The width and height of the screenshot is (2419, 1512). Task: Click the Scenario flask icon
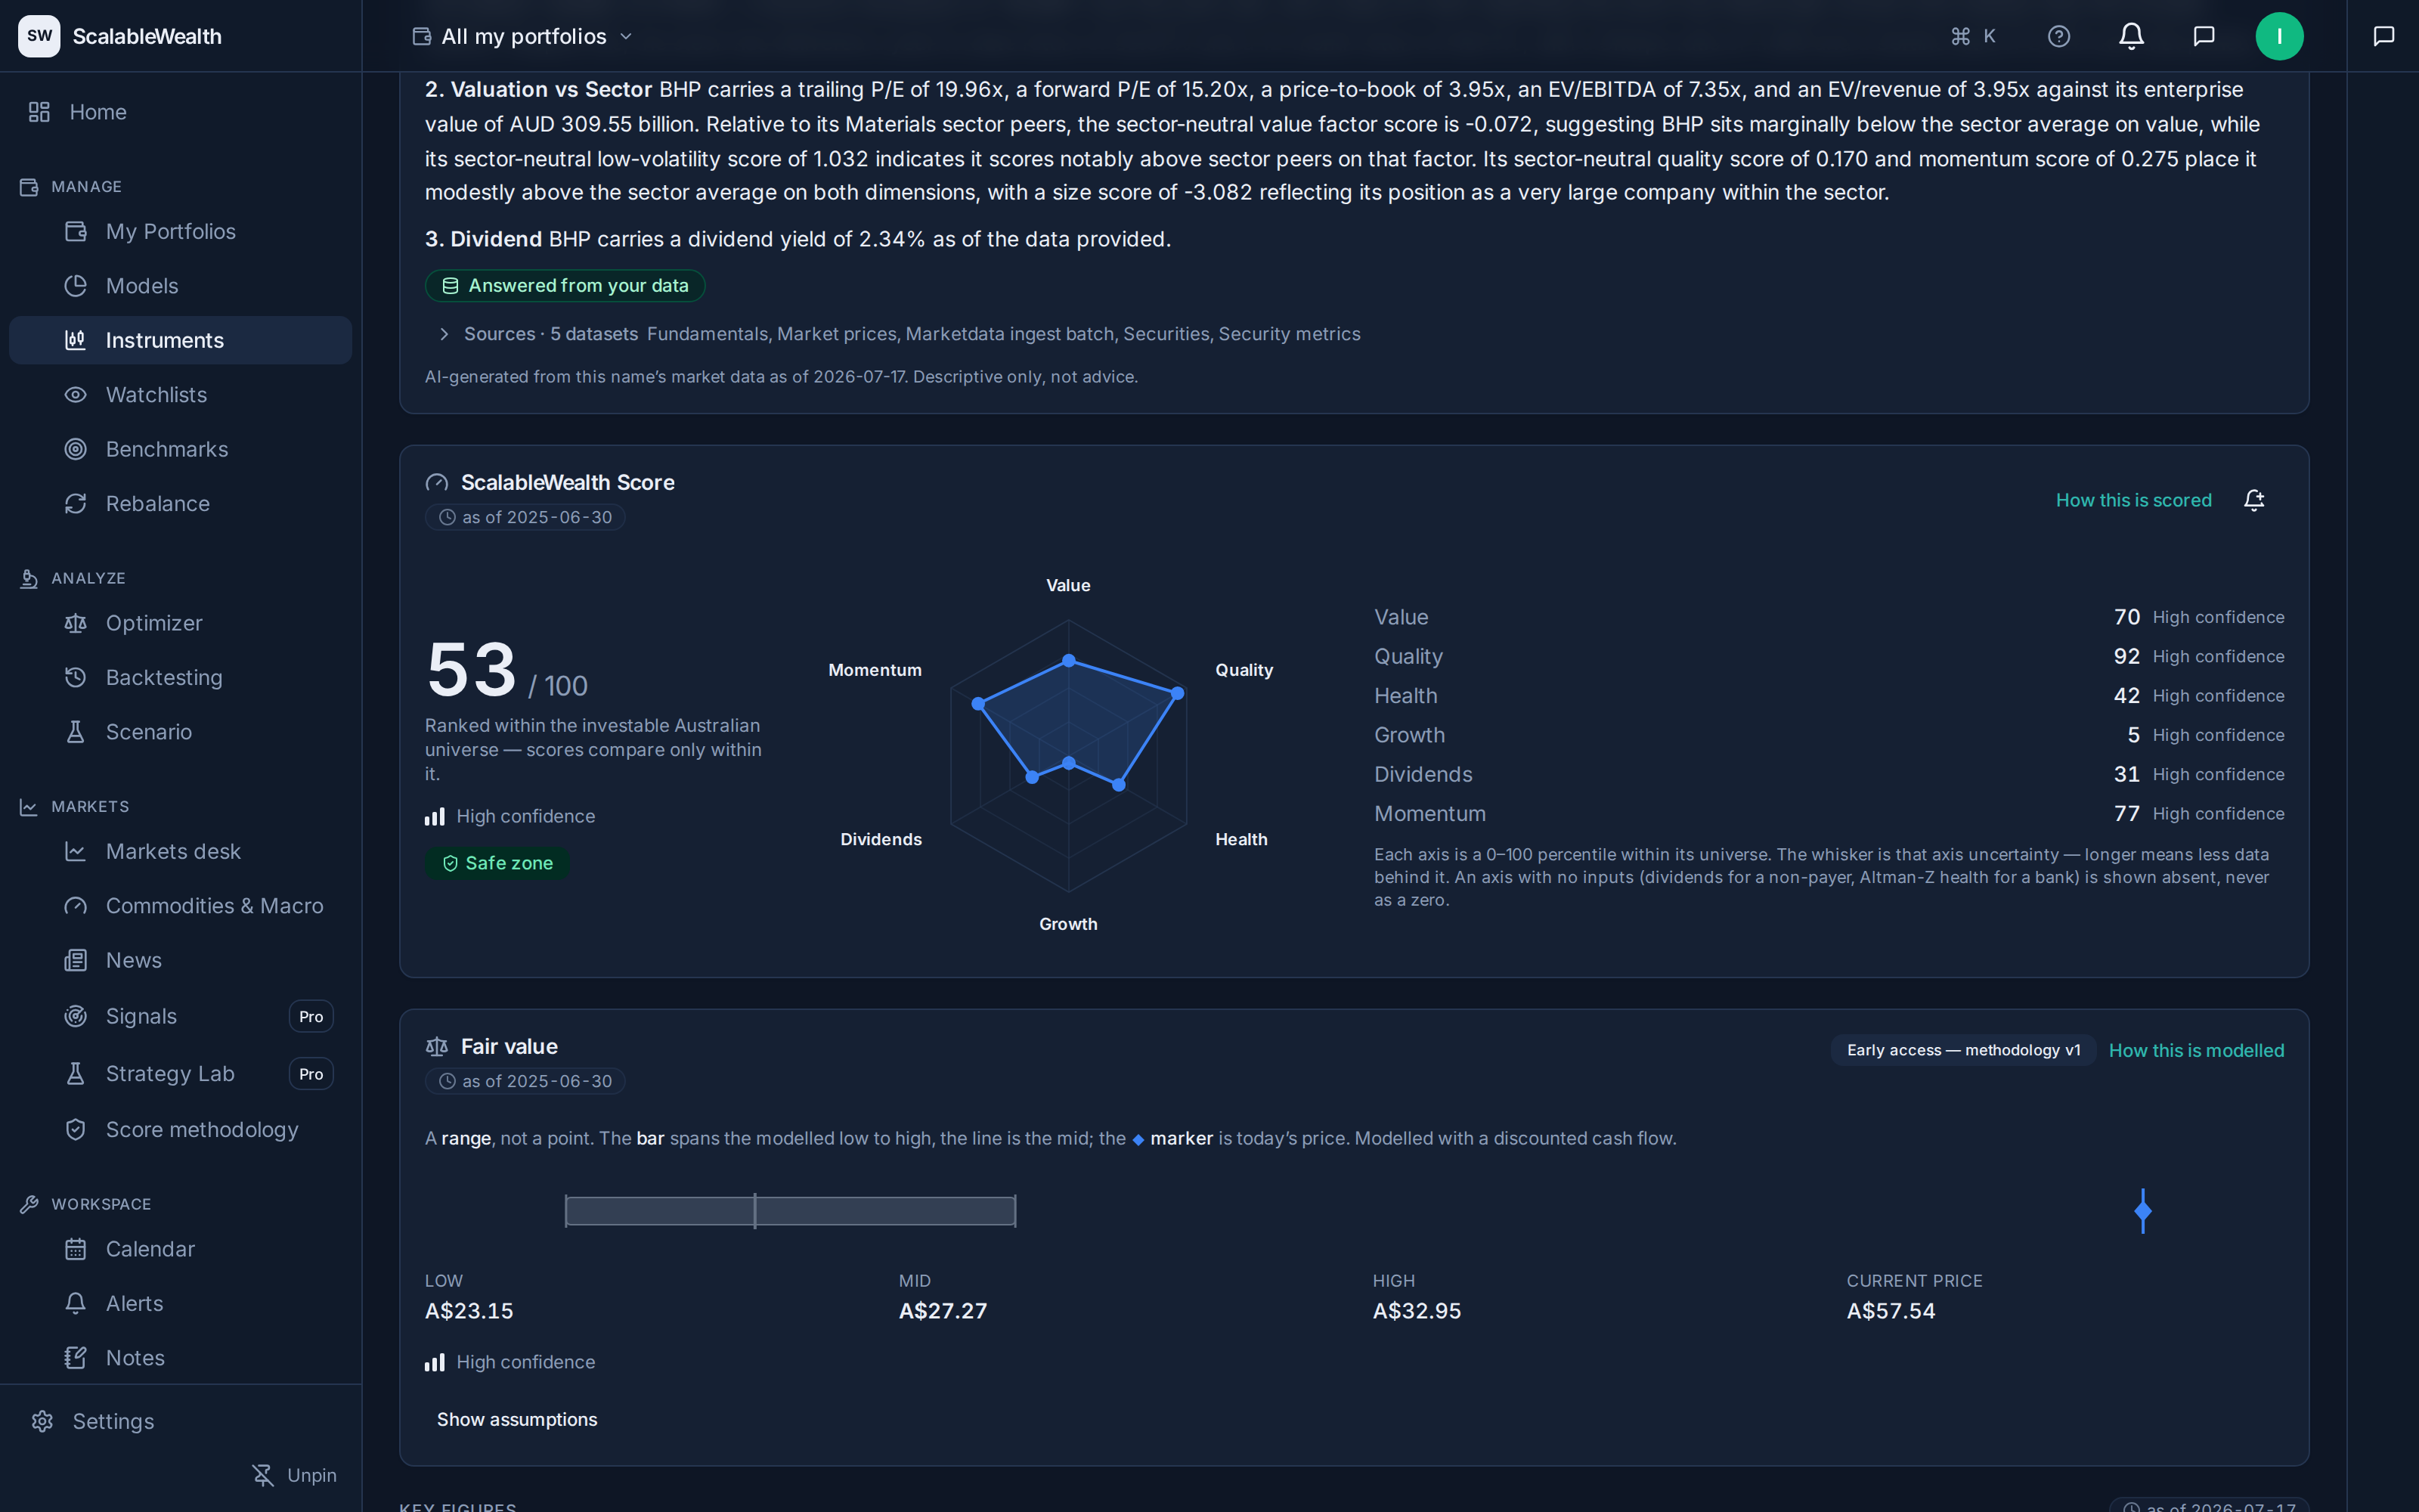coord(76,732)
